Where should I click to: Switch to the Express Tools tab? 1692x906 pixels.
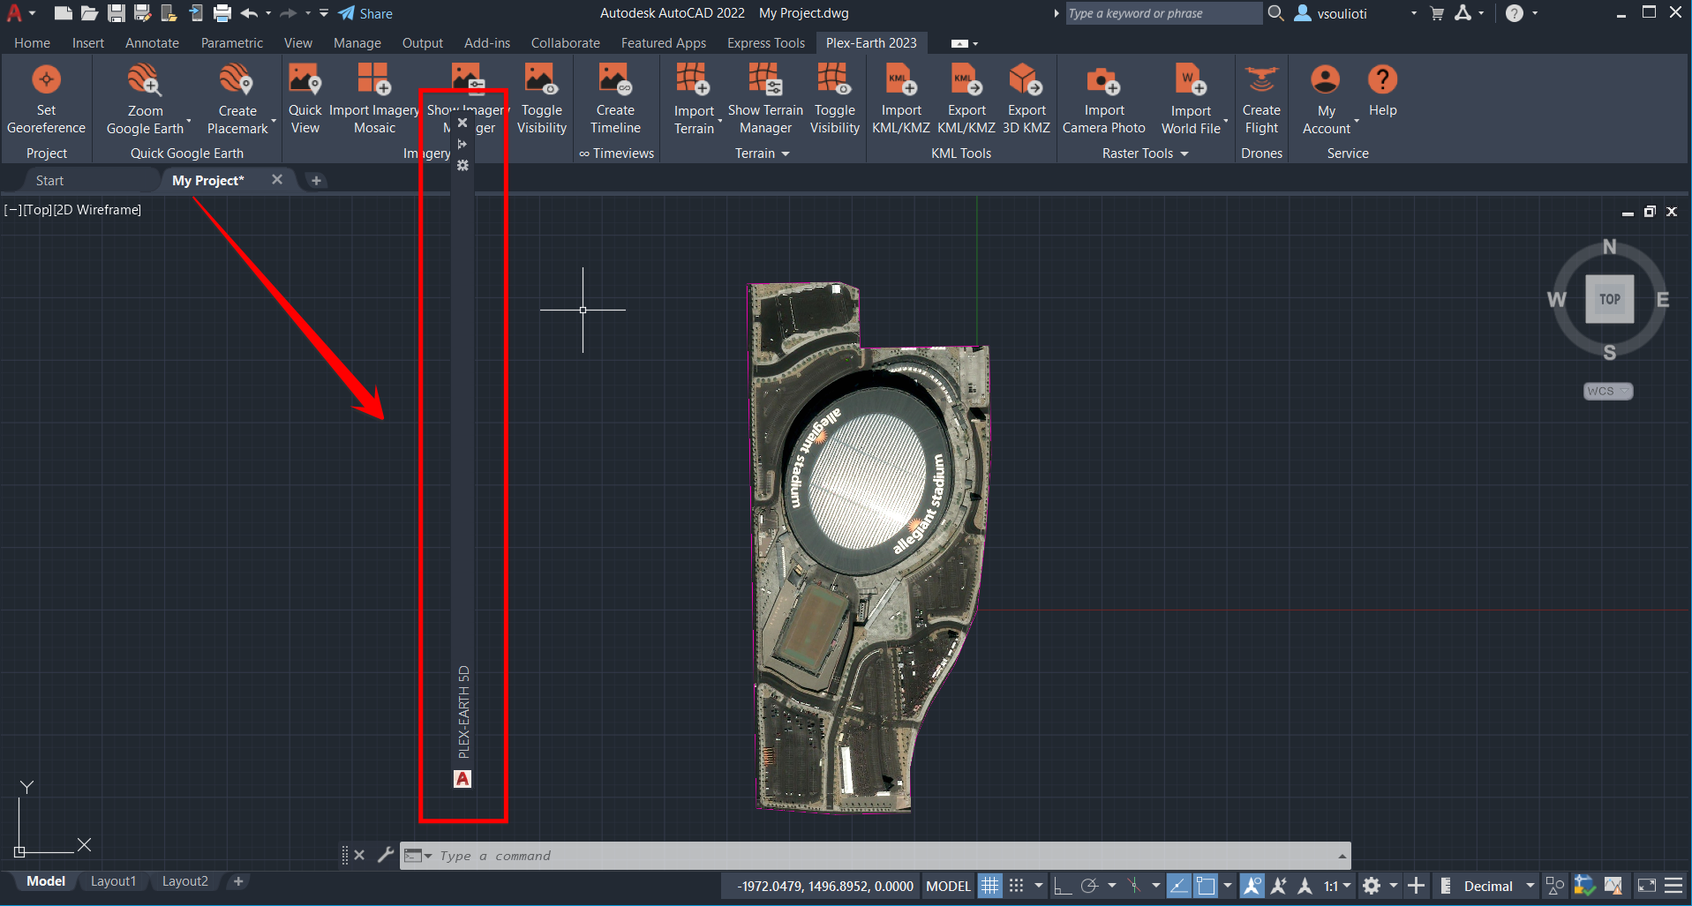click(x=766, y=42)
